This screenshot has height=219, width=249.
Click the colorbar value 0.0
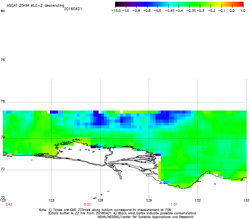tap(232, 11)
